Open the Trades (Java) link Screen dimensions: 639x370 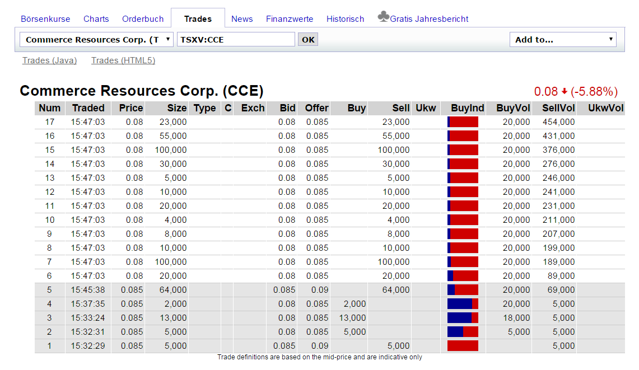click(x=49, y=60)
